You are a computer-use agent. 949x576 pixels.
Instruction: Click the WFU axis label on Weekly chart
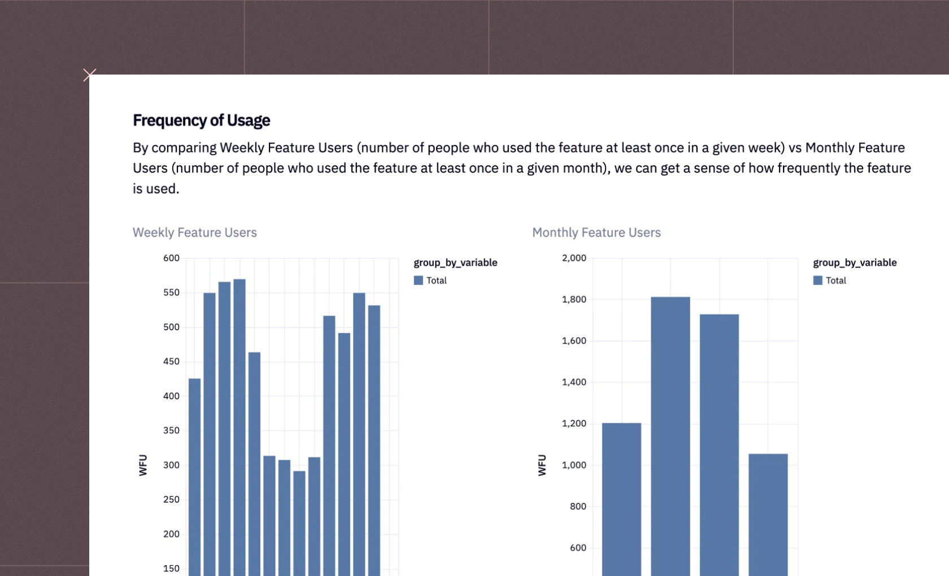143,464
